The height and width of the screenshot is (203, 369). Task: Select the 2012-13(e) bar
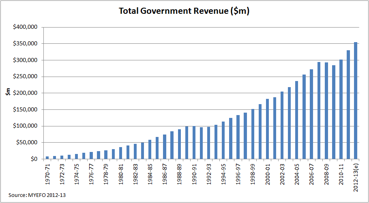click(355, 100)
